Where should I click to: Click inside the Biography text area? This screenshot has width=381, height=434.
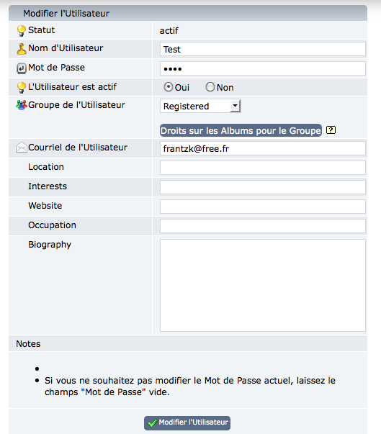[263, 285]
